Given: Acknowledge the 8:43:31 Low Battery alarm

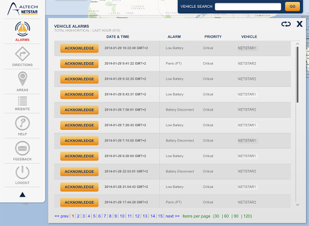Looking at the screenshot, I should [79, 94].
